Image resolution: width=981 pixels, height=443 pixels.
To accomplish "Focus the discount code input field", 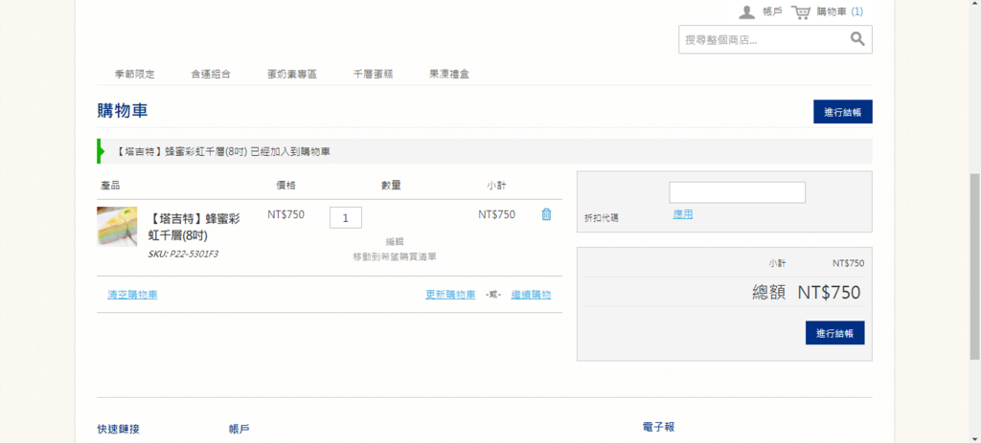I will point(737,192).
